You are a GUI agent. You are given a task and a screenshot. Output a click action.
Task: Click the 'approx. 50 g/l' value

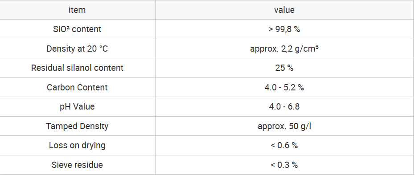(x=284, y=126)
